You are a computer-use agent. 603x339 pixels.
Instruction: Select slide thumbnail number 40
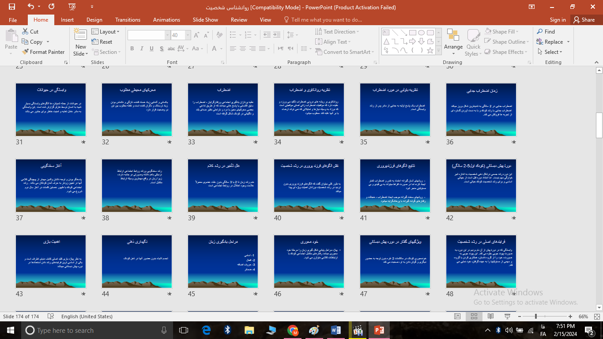tap(309, 185)
